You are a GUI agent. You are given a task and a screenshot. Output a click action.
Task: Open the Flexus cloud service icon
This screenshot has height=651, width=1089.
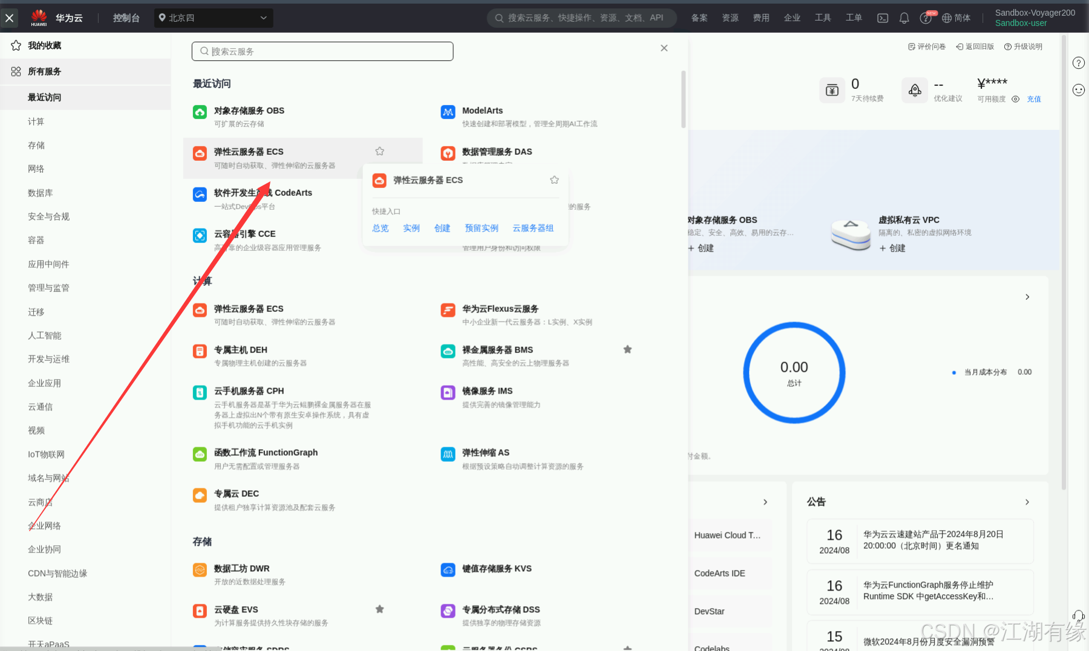click(448, 310)
